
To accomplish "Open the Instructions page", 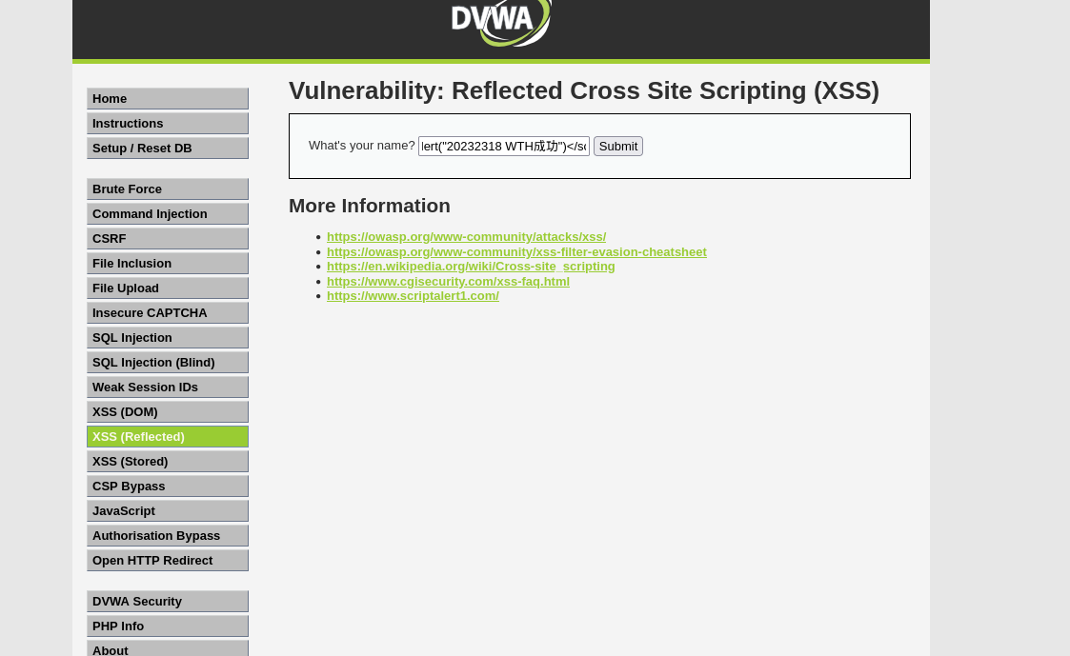I will [167, 124].
